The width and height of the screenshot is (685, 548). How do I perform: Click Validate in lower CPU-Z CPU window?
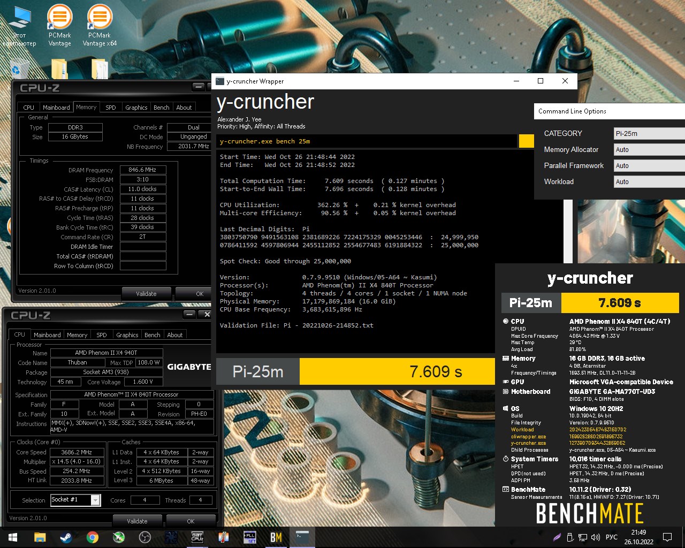tap(137, 521)
